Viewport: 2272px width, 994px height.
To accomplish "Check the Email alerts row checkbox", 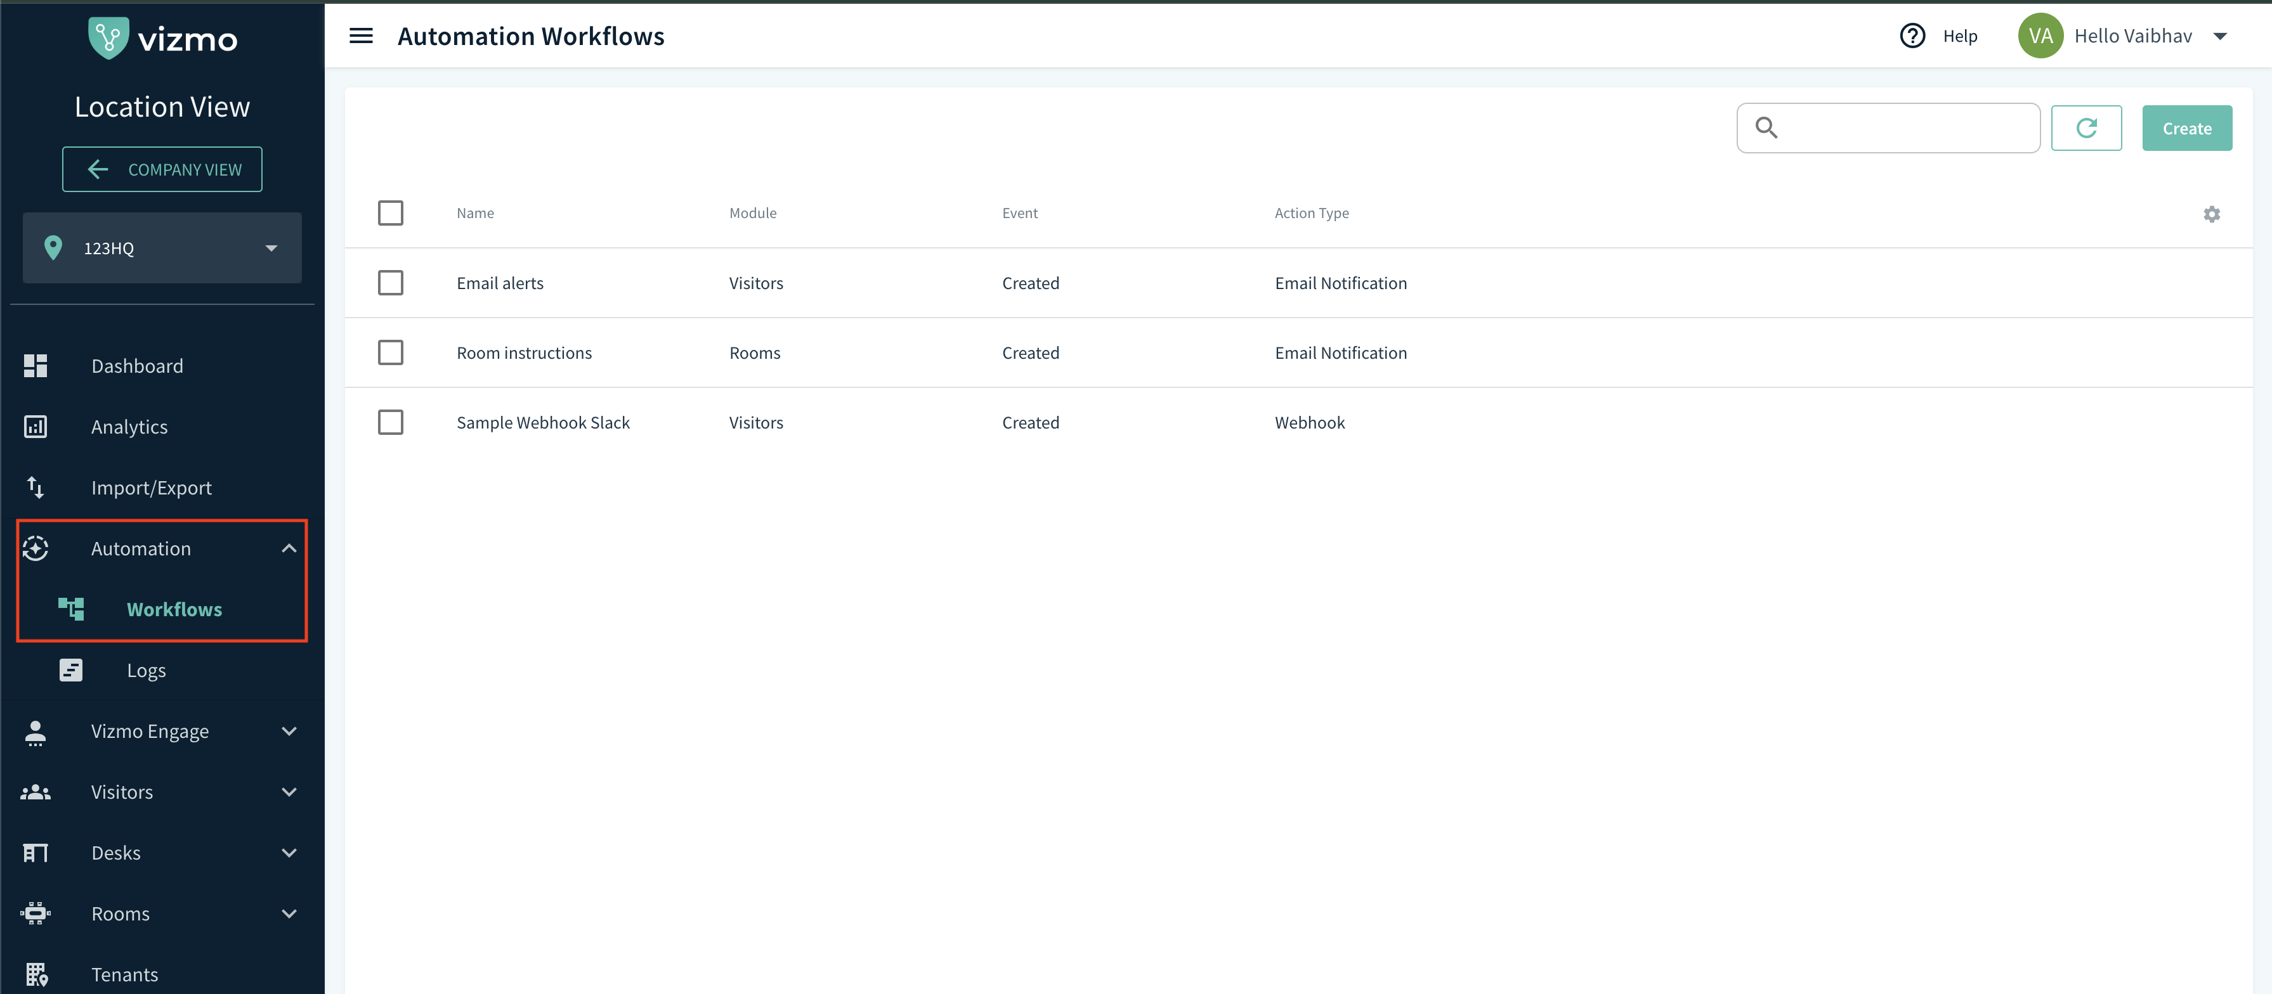I will click(x=391, y=283).
